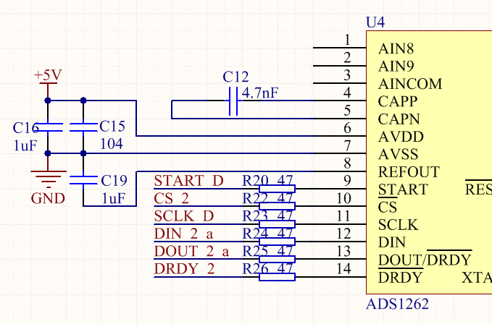The image size is (492, 324).
Task: Click pin number 1 of U4
Action: pyautogui.click(x=347, y=40)
